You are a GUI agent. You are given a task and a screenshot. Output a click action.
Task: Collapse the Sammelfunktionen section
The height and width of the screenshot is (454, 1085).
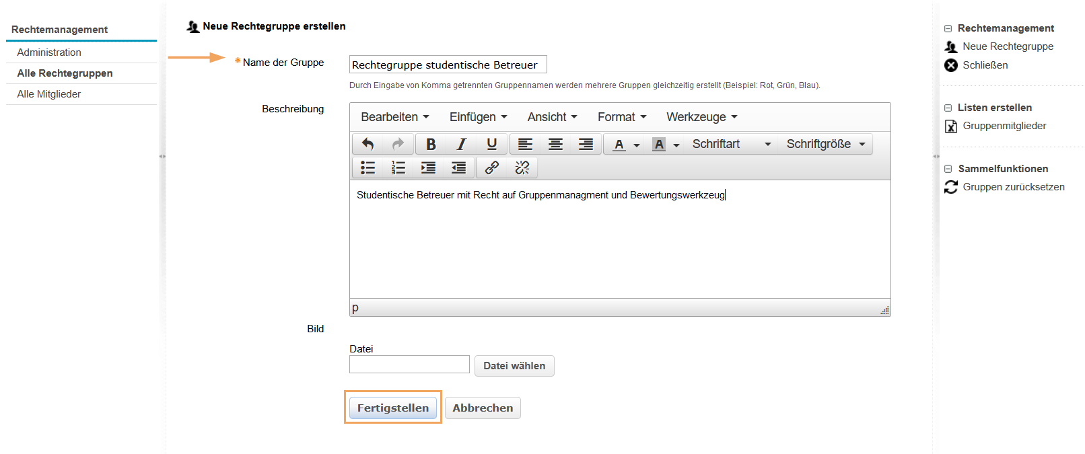pos(948,169)
